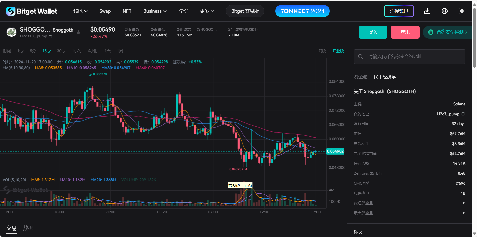The width and height of the screenshot is (477, 237).
Task: Switch chart to 简版 simple mode
Action: (322, 51)
